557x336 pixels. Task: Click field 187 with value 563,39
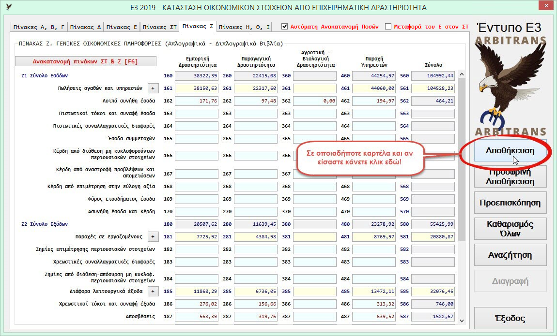[197, 317]
